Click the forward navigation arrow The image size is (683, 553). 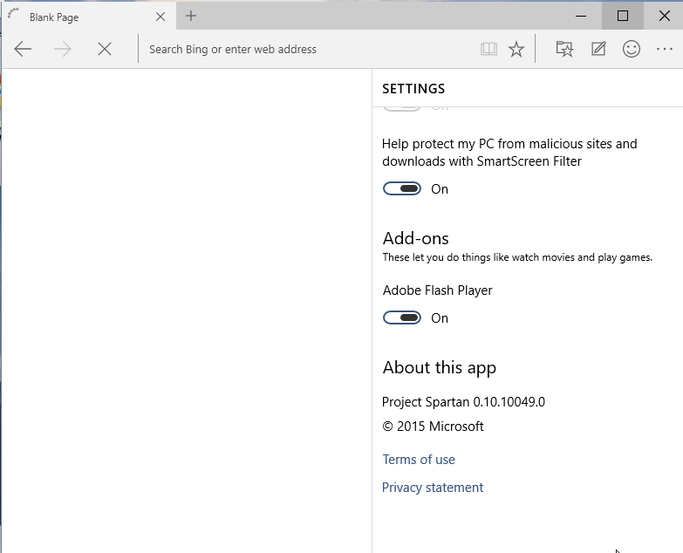coord(63,50)
